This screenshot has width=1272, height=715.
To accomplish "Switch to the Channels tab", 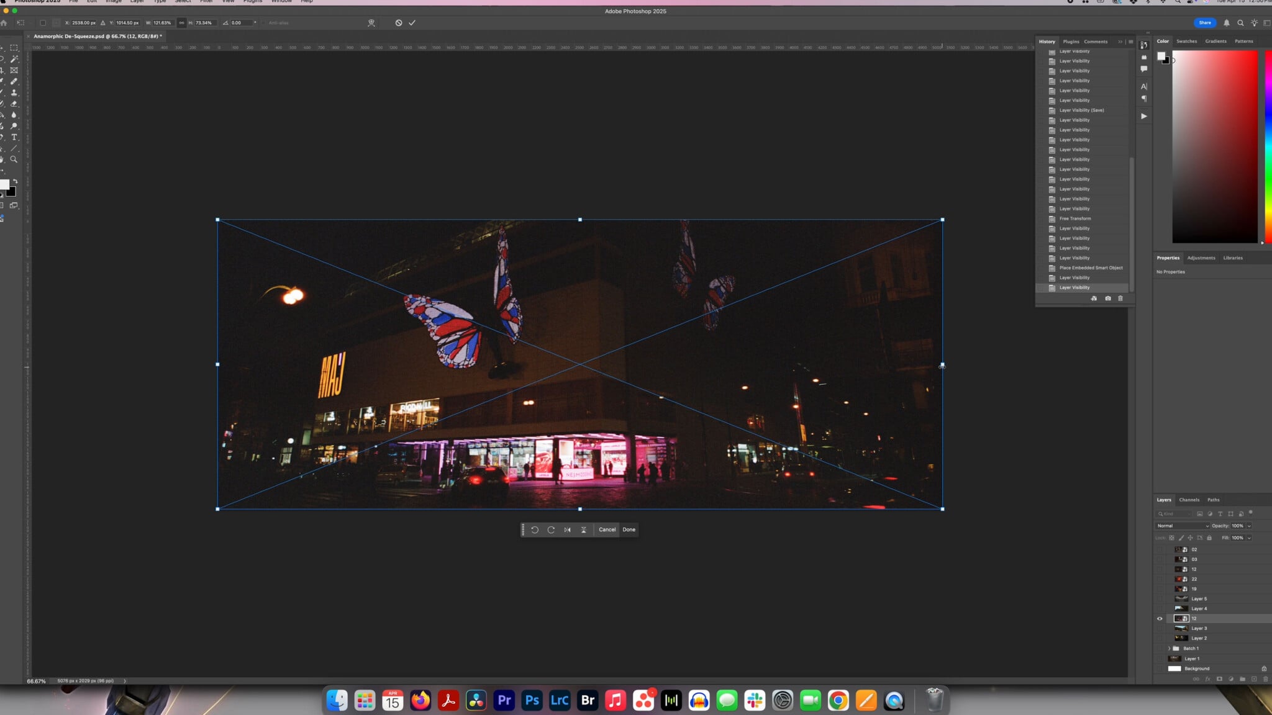I will (1188, 500).
